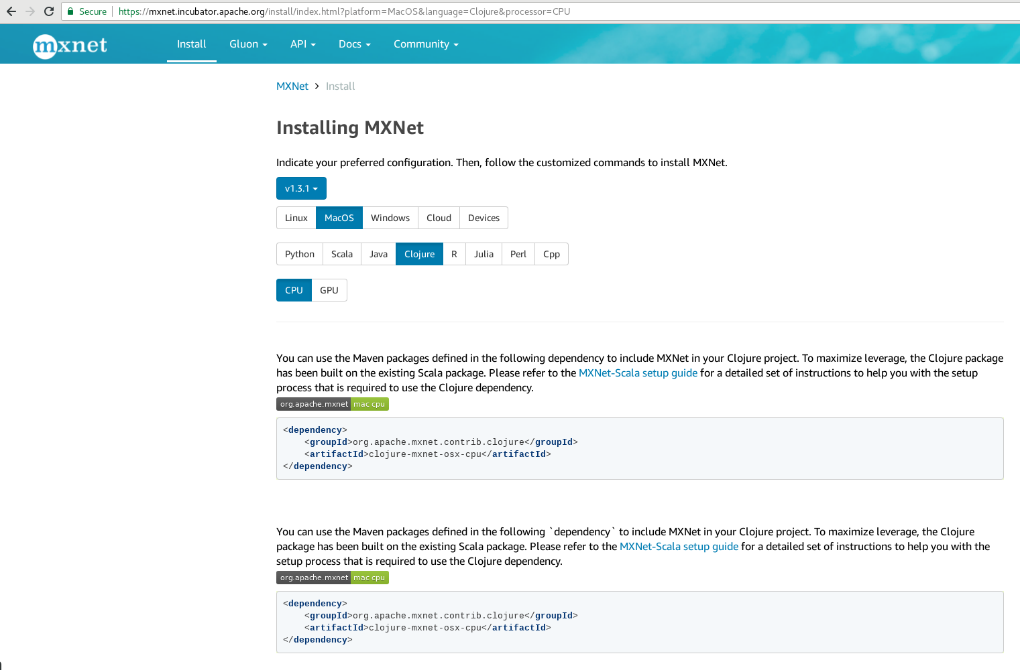1020x670 pixels.
Task: Select the Devices platform
Action: pyautogui.click(x=484, y=218)
